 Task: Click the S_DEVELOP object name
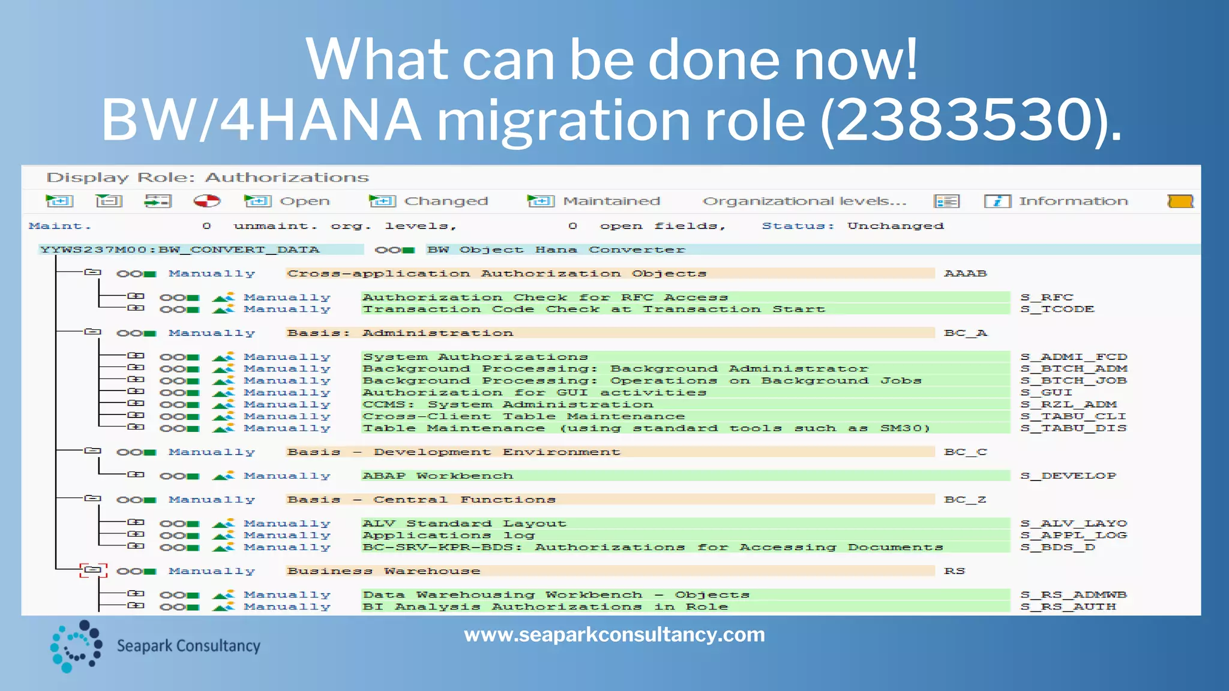click(x=1068, y=476)
